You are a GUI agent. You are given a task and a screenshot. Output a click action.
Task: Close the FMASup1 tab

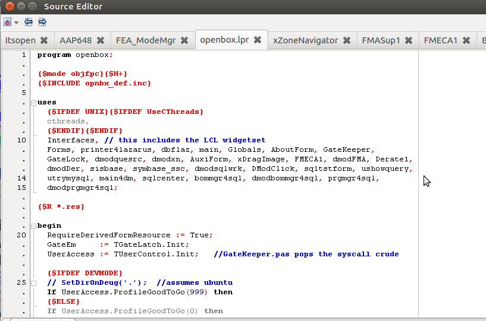click(x=409, y=41)
